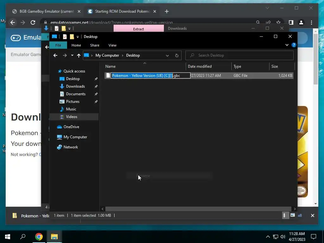Click the '1,024 KB' size cell
Viewport: 324px width, 243px height.
tap(285, 76)
